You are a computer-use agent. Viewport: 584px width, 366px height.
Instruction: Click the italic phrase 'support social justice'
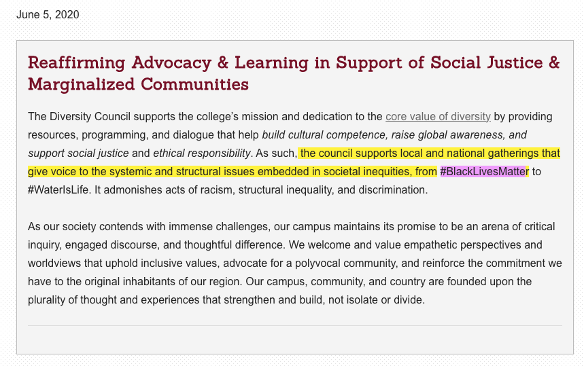coord(78,153)
